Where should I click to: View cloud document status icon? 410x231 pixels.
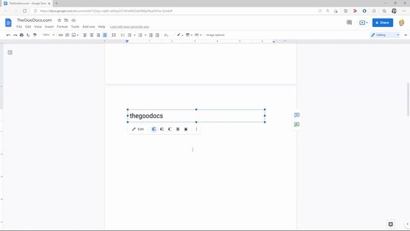(74, 20)
